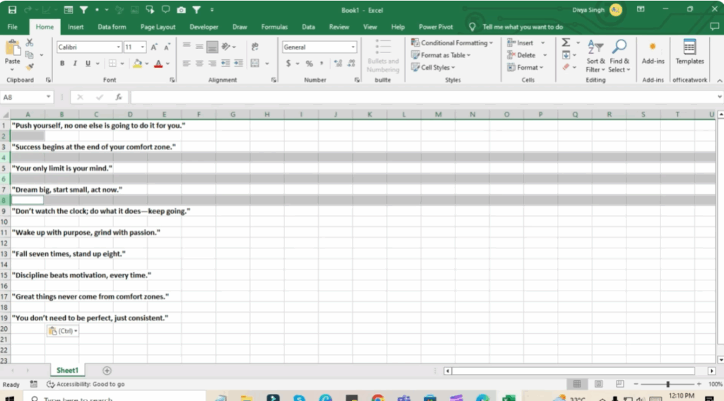
Task: Toggle Align Right
Action: click(x=212, y=63)
